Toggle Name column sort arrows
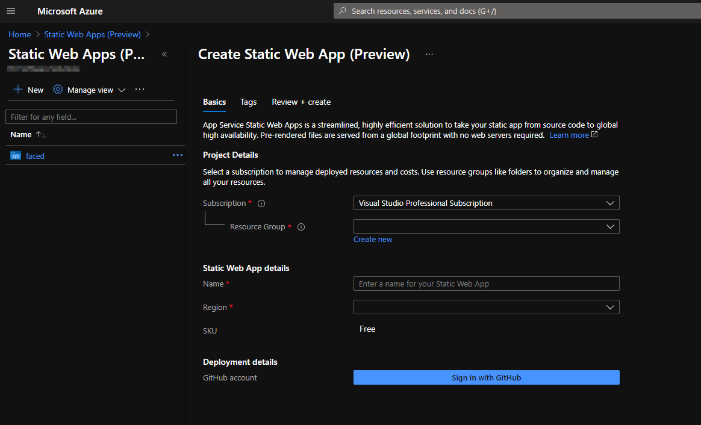The width and height of the screenshot is (701, 425). pyautogui.click(x=41, y=134)
